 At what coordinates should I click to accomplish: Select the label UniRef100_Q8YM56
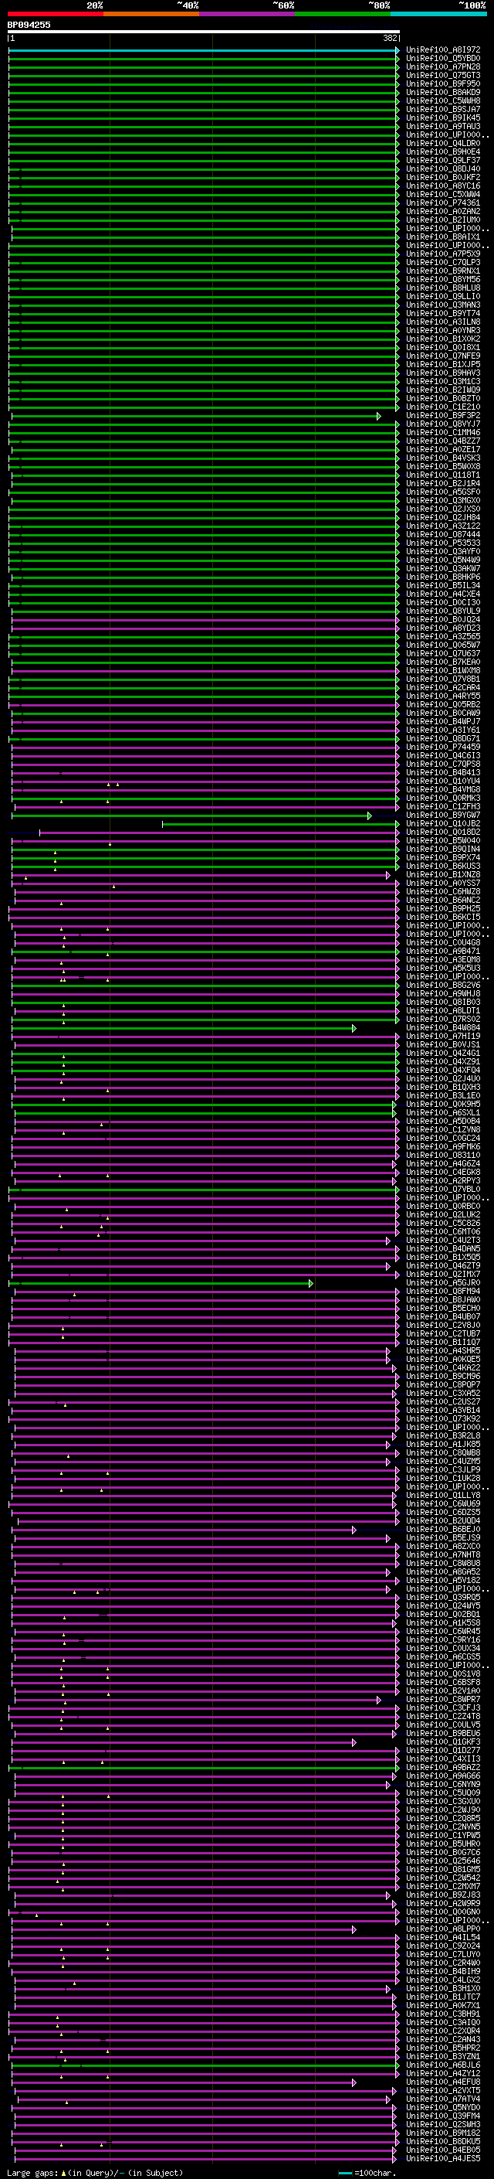[443, 279]
